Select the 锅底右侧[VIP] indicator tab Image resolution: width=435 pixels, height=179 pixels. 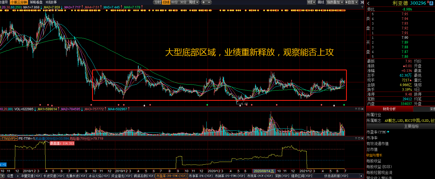click(144, 176)
